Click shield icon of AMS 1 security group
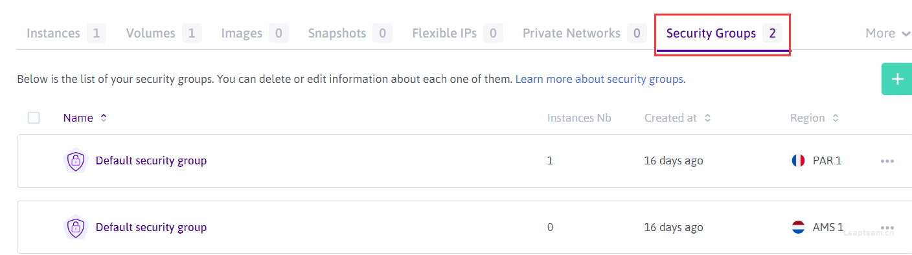Viewport: 912px width, 255px height. 76,227
